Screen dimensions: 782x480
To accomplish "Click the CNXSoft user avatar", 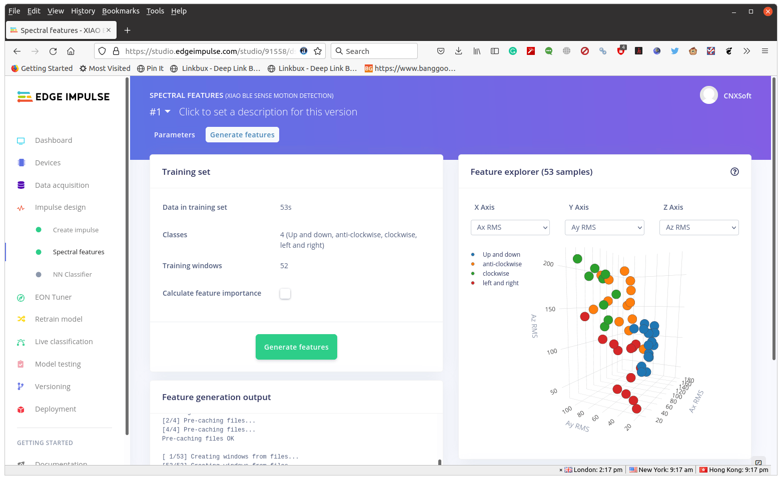I will [x=708, y=95].
